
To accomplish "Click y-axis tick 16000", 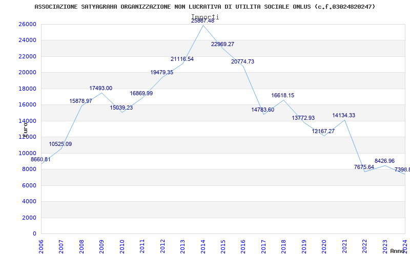I will 27,104.
